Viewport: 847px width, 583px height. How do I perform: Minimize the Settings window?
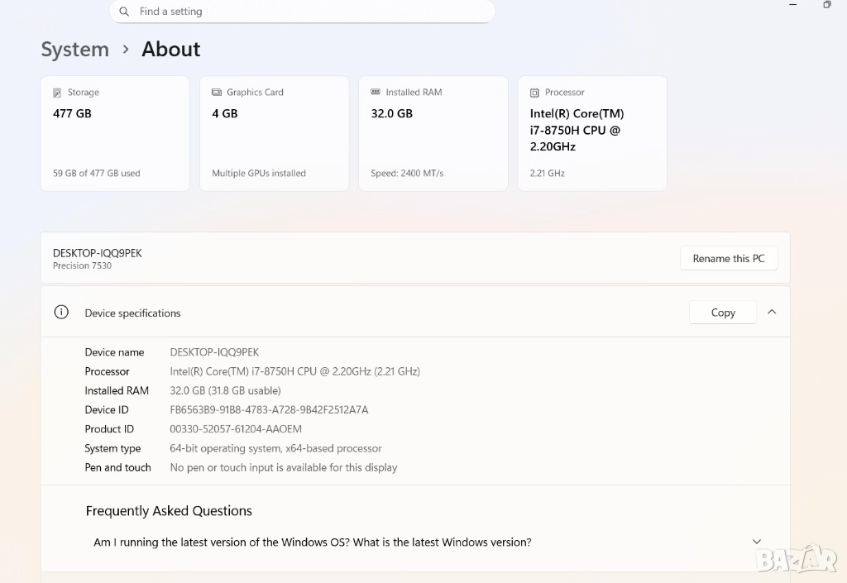click(x=793, y=5)
